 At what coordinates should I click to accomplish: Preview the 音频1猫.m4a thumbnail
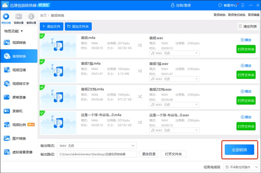tap(58, 72)
